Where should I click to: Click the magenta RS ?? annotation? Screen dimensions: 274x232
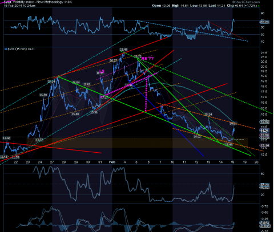click(147, 59)
